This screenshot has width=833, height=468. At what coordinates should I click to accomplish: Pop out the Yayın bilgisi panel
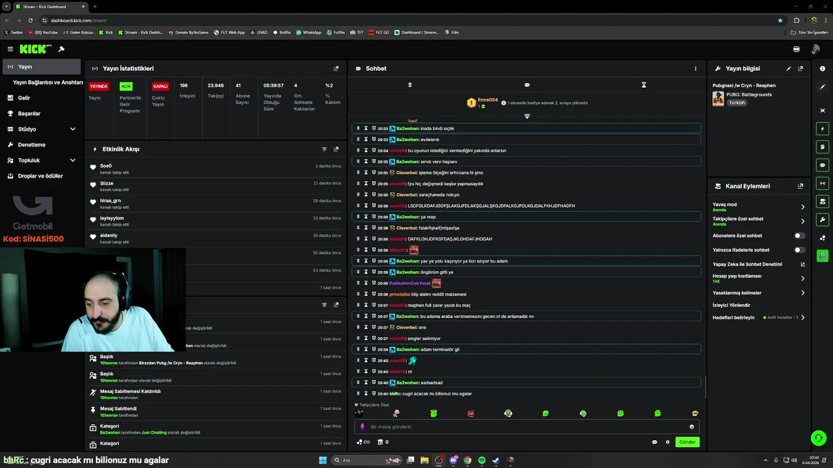click(x=800, y=68)
